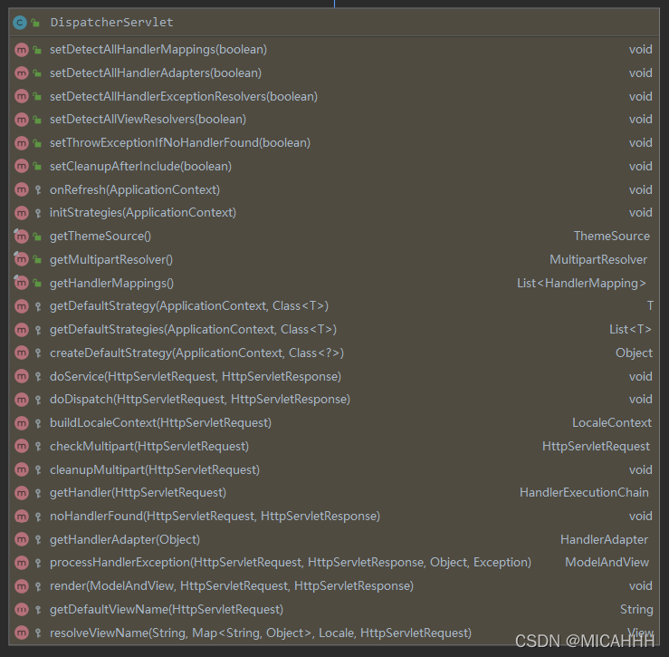Screen dimensions: 669x657
Task: Click method icon for cleanupMultipart
Action: tap(22, 470)
